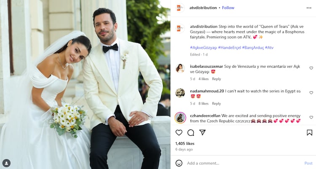Show tagged people icon on photo
This screenshot has height=169, width=316.
(x=7, y=163)
